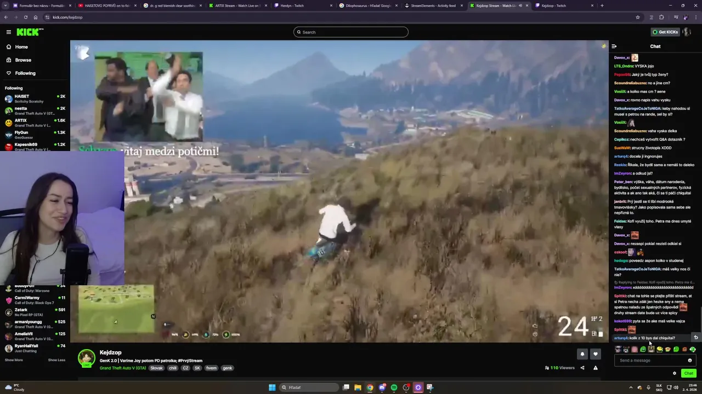Insert first sunglasses emote from quick bar
The height and width of the screenshot is (394, 702).
(x=618, y=350)
